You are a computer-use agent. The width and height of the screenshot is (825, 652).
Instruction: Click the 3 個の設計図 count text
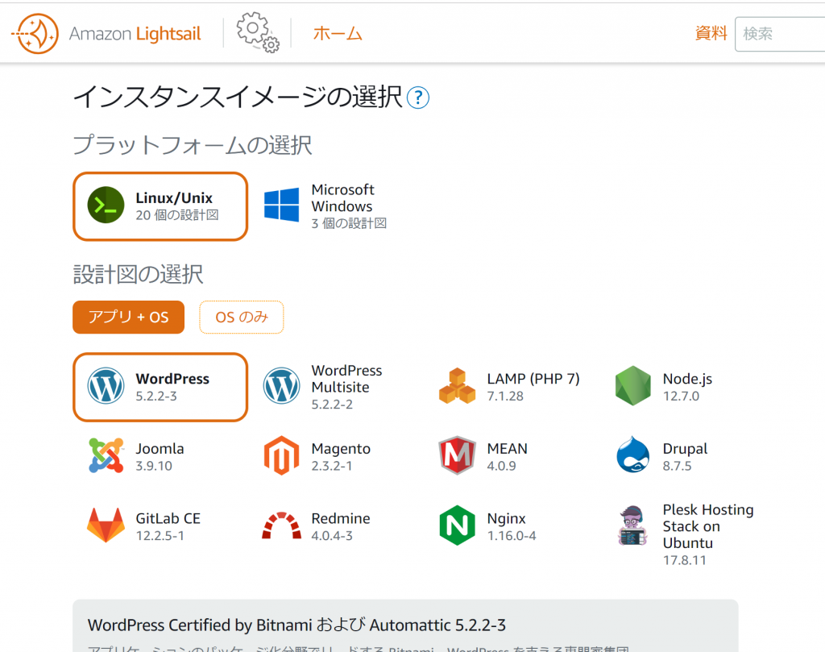point(350,224)
